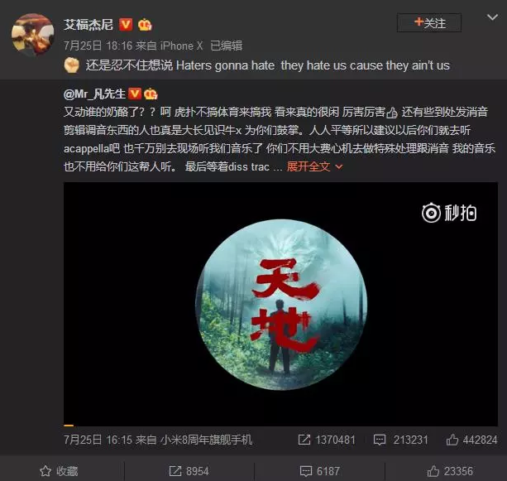
Task: Open 艾福杰尼 profile avatar
Action: click(32, 35)
